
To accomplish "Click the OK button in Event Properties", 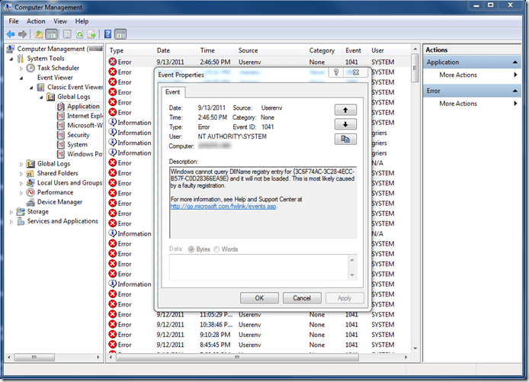I will point(259,298).
